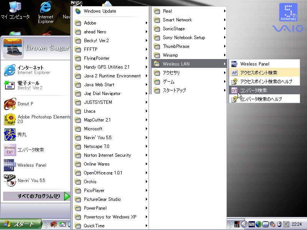The width and height of the screenshot is (307, 230).
Task: Click the Donut quick launch icon on taskbar
Action: [x=54, y=224]
